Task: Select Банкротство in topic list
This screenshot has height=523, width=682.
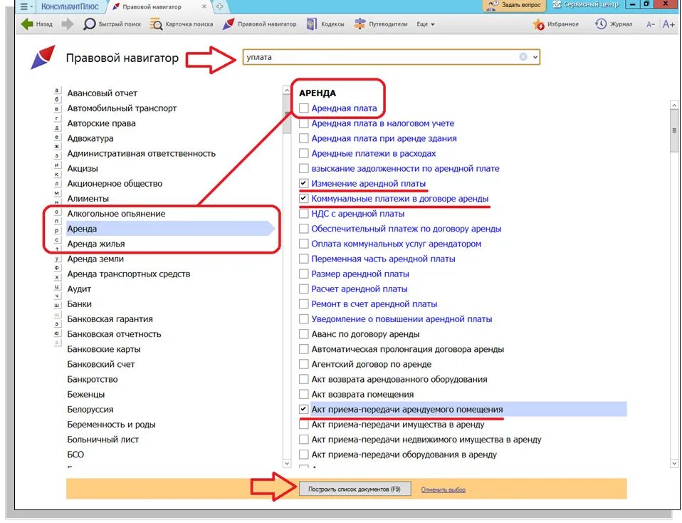Action: click(93, 379)
